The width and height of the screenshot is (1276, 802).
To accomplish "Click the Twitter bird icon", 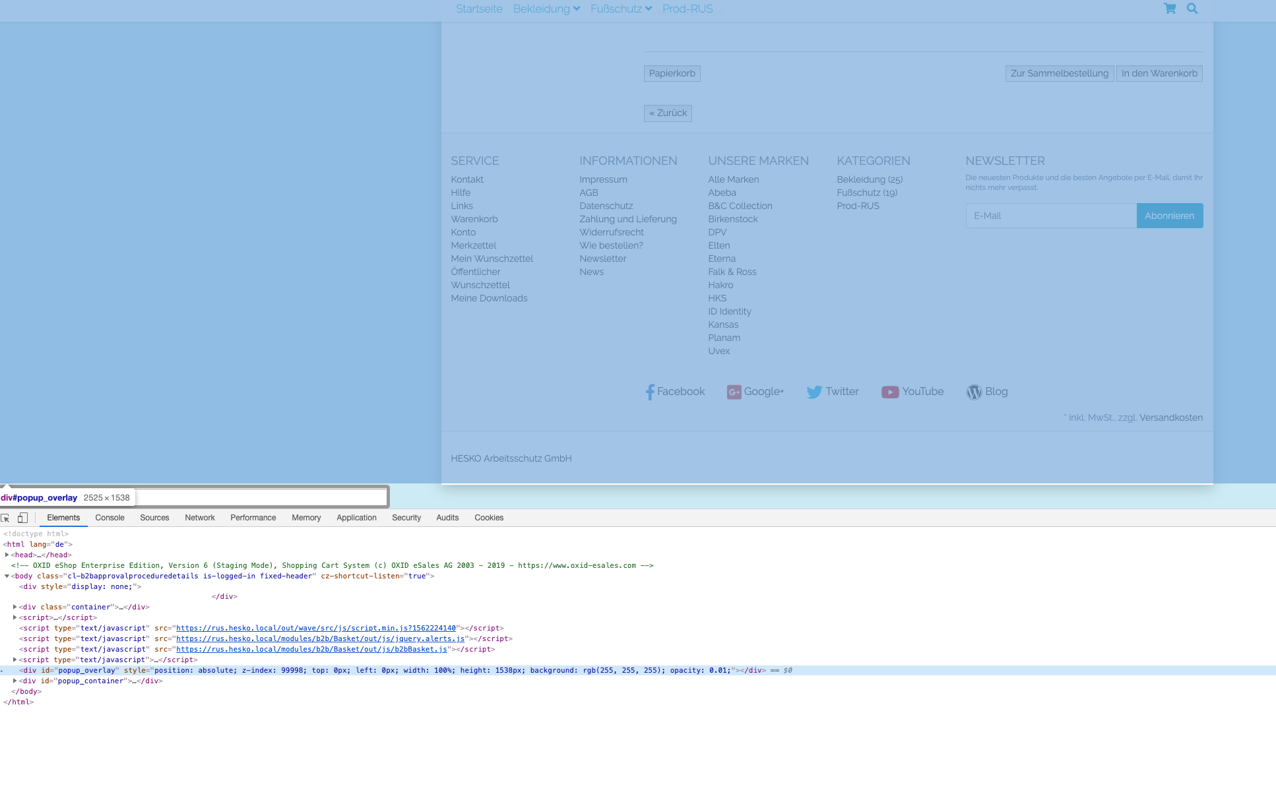I will tap(814, 392).
